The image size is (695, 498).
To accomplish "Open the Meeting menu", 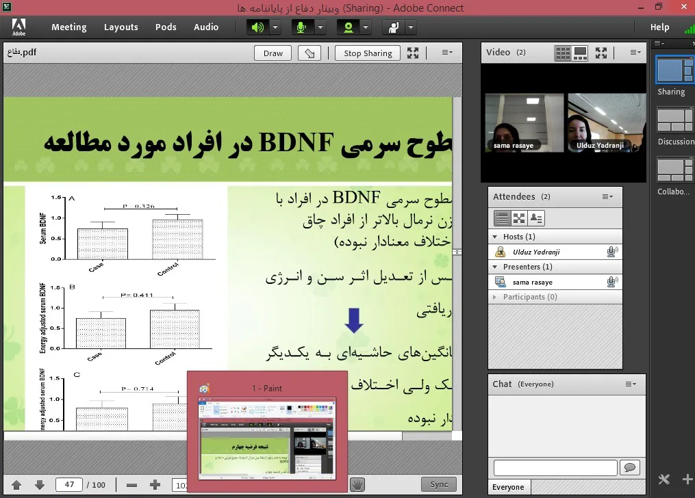I will [69, 27].
